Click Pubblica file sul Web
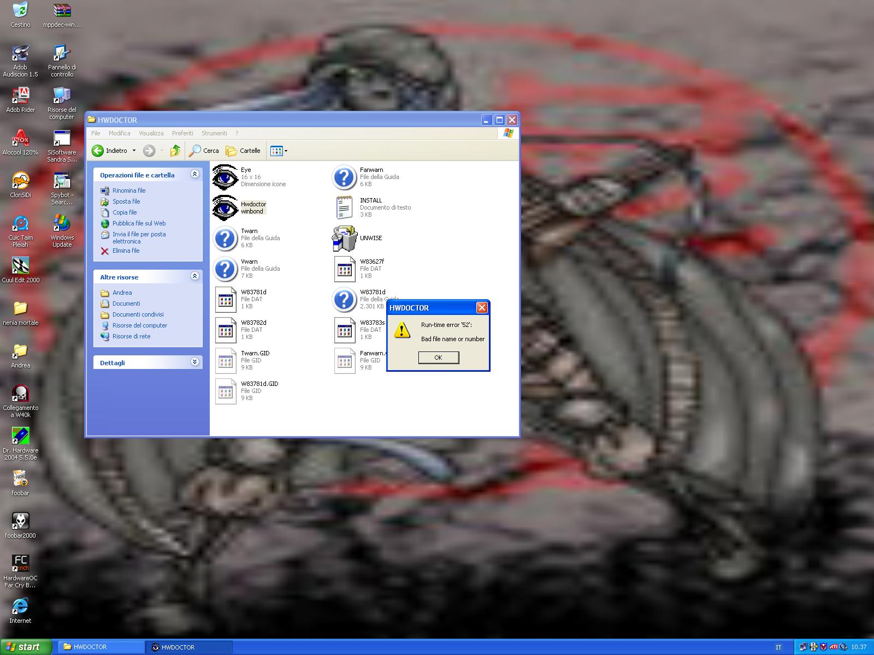Screen dimensions: 874x655 point(139,223)
